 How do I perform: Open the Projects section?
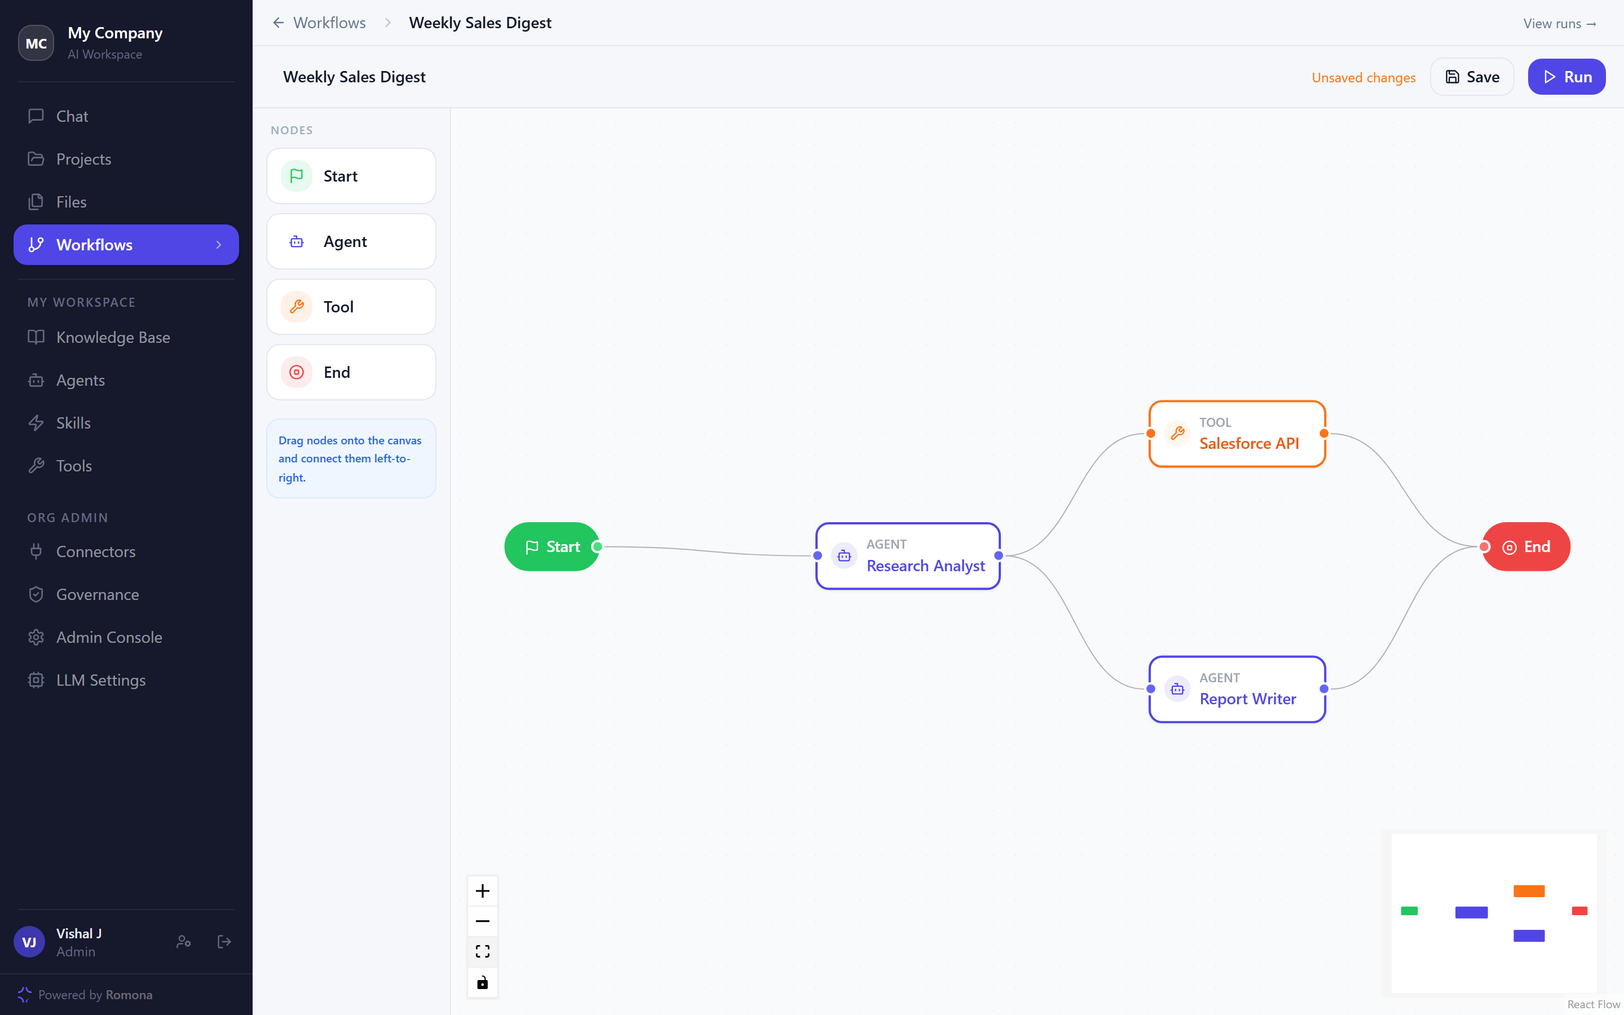point(126,159)
